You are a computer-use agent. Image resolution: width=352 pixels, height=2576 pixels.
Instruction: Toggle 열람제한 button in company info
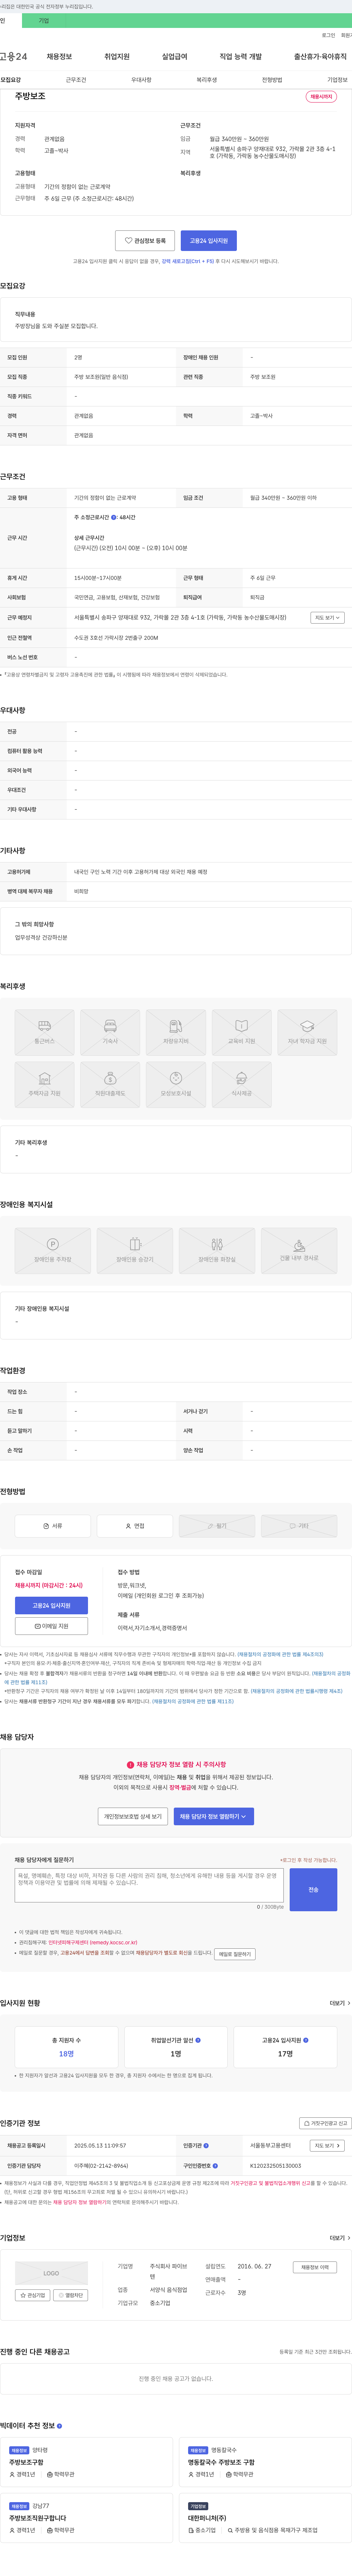pyautogui.click(x=71, y=2295)
